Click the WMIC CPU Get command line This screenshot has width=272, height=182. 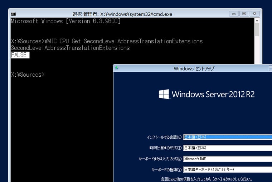click(107, 41)
